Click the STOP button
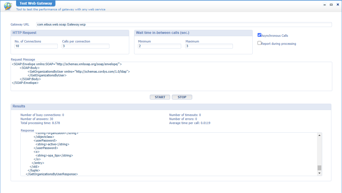Image resolution: width=342 pixels, height=193 pixels. [182, 97]
